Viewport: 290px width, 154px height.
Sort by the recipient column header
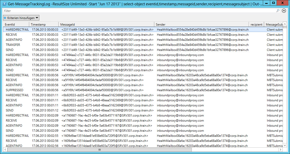[257, 24]
